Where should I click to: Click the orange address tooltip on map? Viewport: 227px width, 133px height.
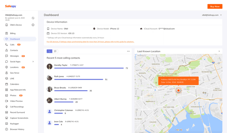[x=178, y=81]
